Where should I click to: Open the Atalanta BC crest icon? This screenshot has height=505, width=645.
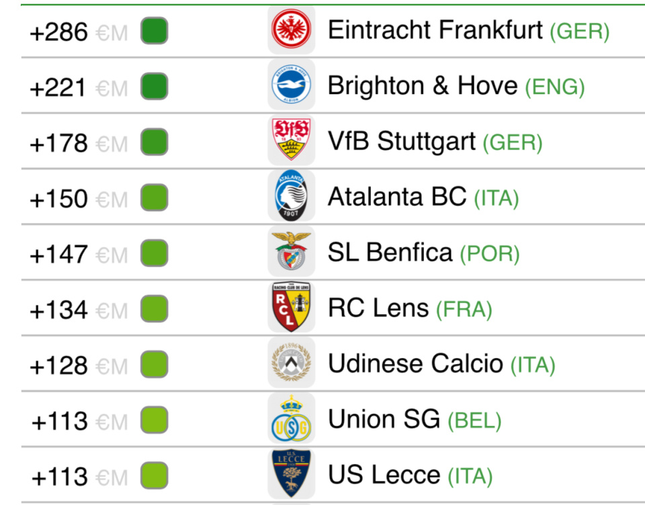[291, 197]
